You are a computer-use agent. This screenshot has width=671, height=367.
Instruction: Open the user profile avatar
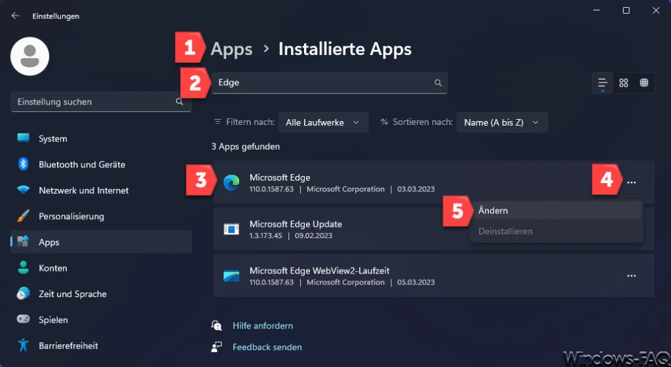pos(30,56)
